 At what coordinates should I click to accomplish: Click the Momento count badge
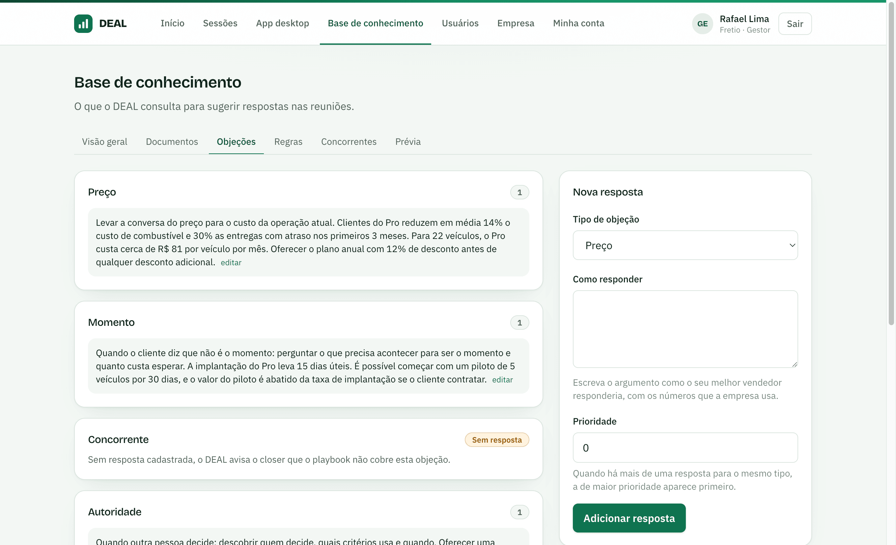pos(519,323)
